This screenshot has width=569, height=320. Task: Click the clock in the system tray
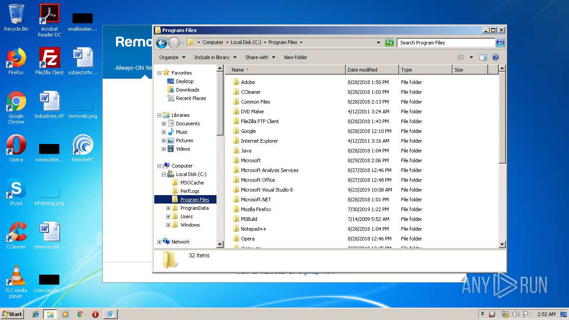pyautogui.click(x=546, y=314)
